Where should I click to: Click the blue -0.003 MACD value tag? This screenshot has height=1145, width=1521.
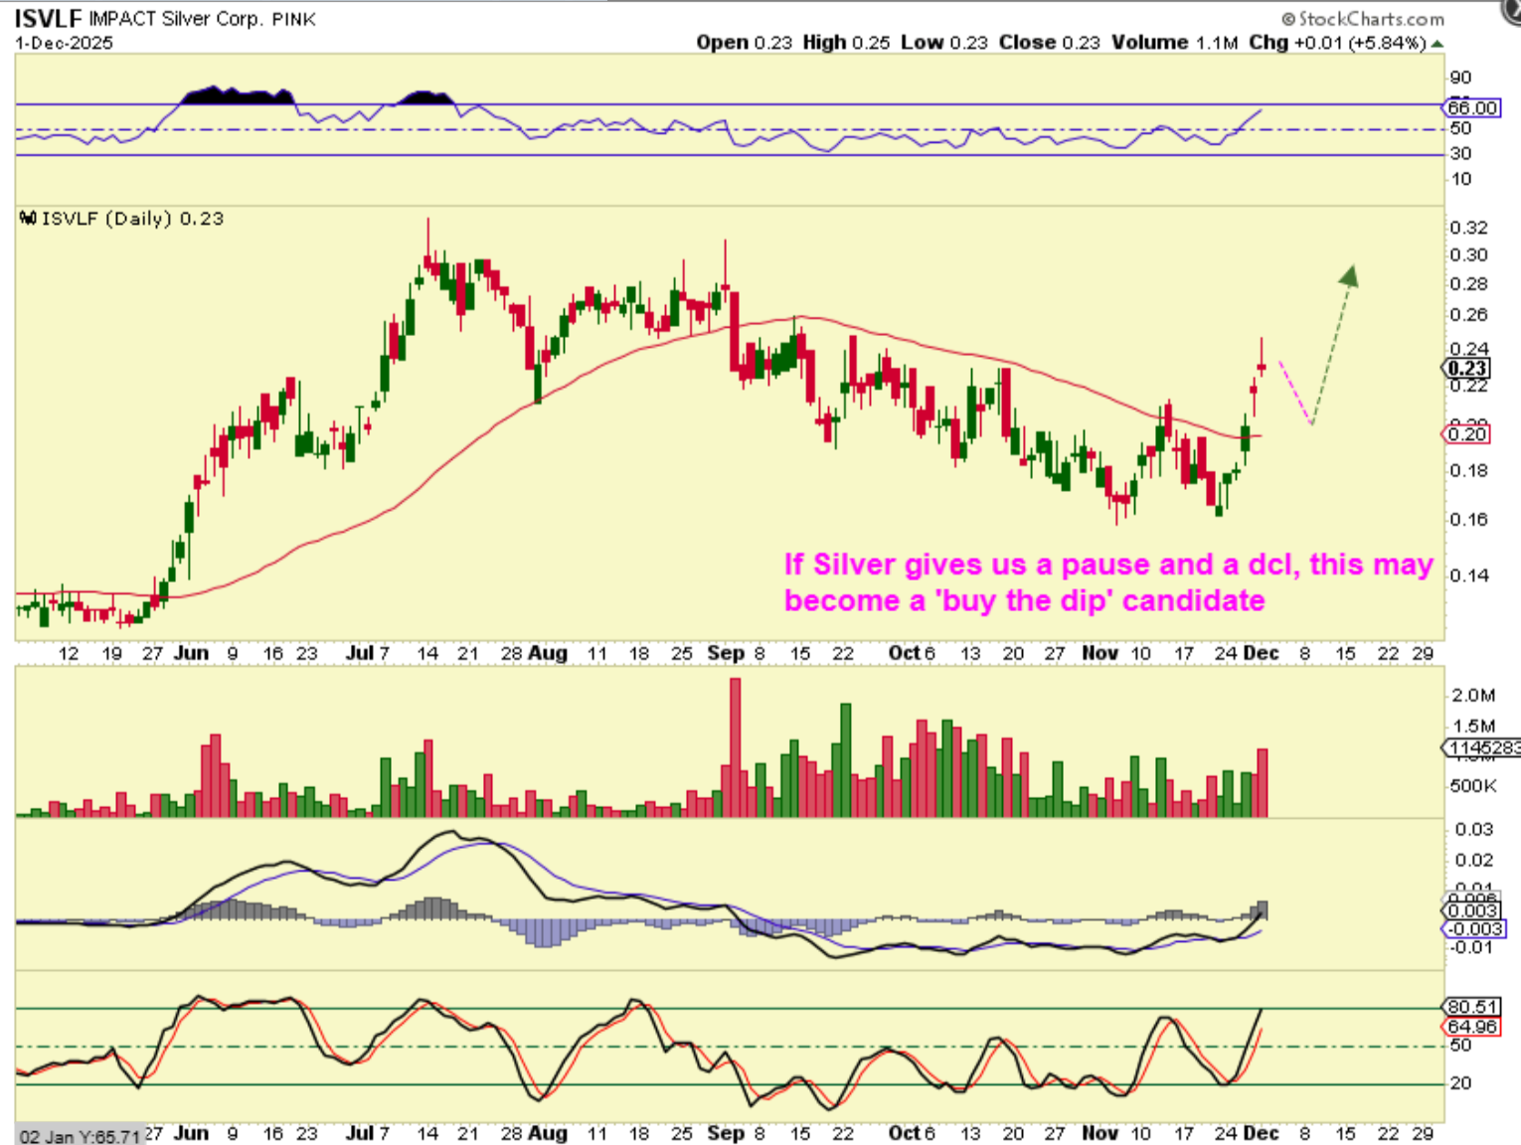coord(1473,928)
